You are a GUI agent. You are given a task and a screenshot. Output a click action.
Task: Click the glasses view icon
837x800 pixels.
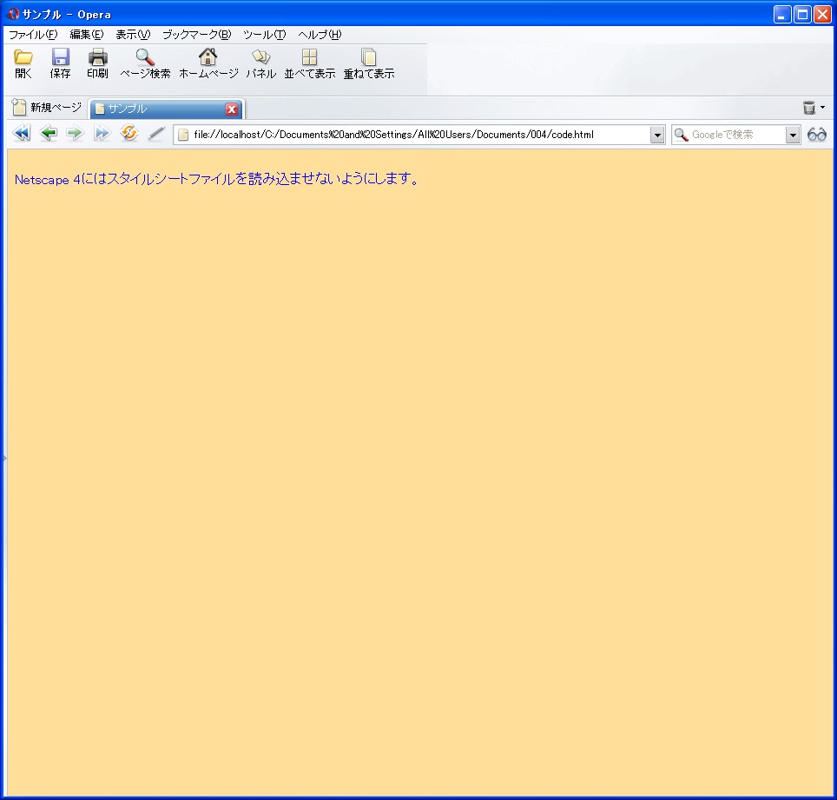point(817,135)
